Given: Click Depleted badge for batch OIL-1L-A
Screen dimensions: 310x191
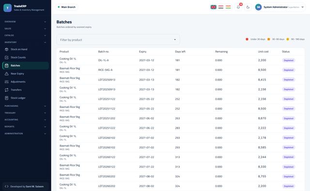Looking at the screenshot, I should tap(289, 60).
